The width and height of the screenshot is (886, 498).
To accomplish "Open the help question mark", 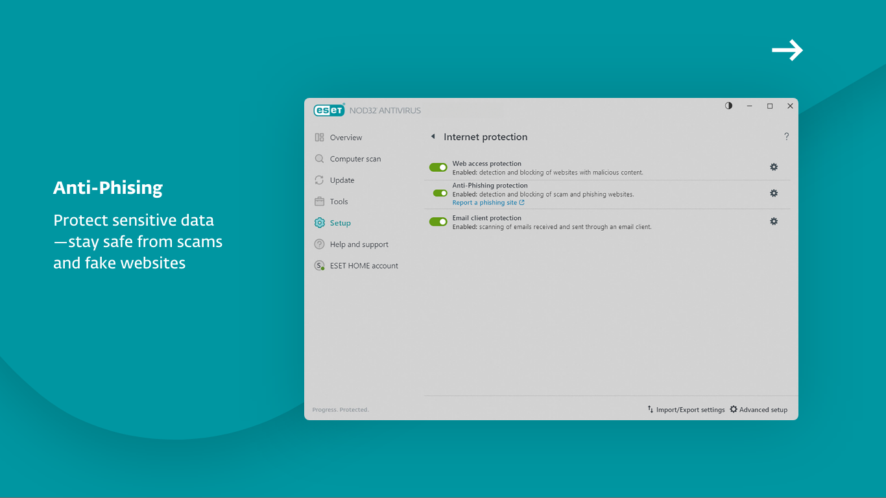I will click(786, 136).
